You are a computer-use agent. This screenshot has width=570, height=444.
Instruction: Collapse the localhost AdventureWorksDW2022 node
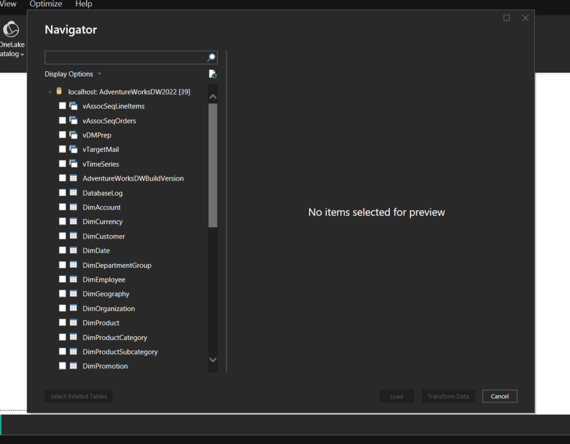point(50,92)
